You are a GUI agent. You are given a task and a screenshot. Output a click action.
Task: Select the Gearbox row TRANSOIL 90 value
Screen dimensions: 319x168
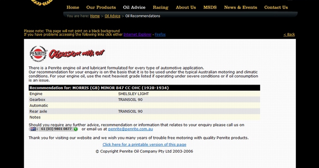[x=130, y=100]
